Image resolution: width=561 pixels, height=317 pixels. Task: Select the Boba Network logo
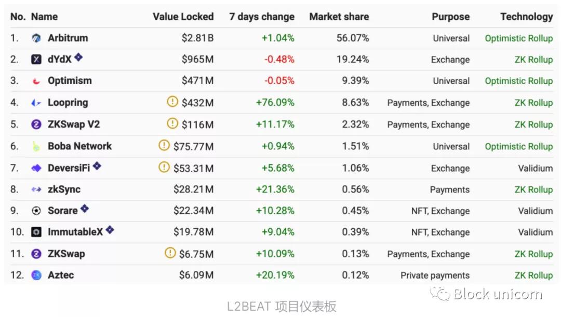pos(36,146)
